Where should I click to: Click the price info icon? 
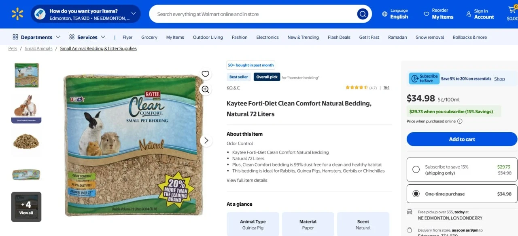(460, 121)
